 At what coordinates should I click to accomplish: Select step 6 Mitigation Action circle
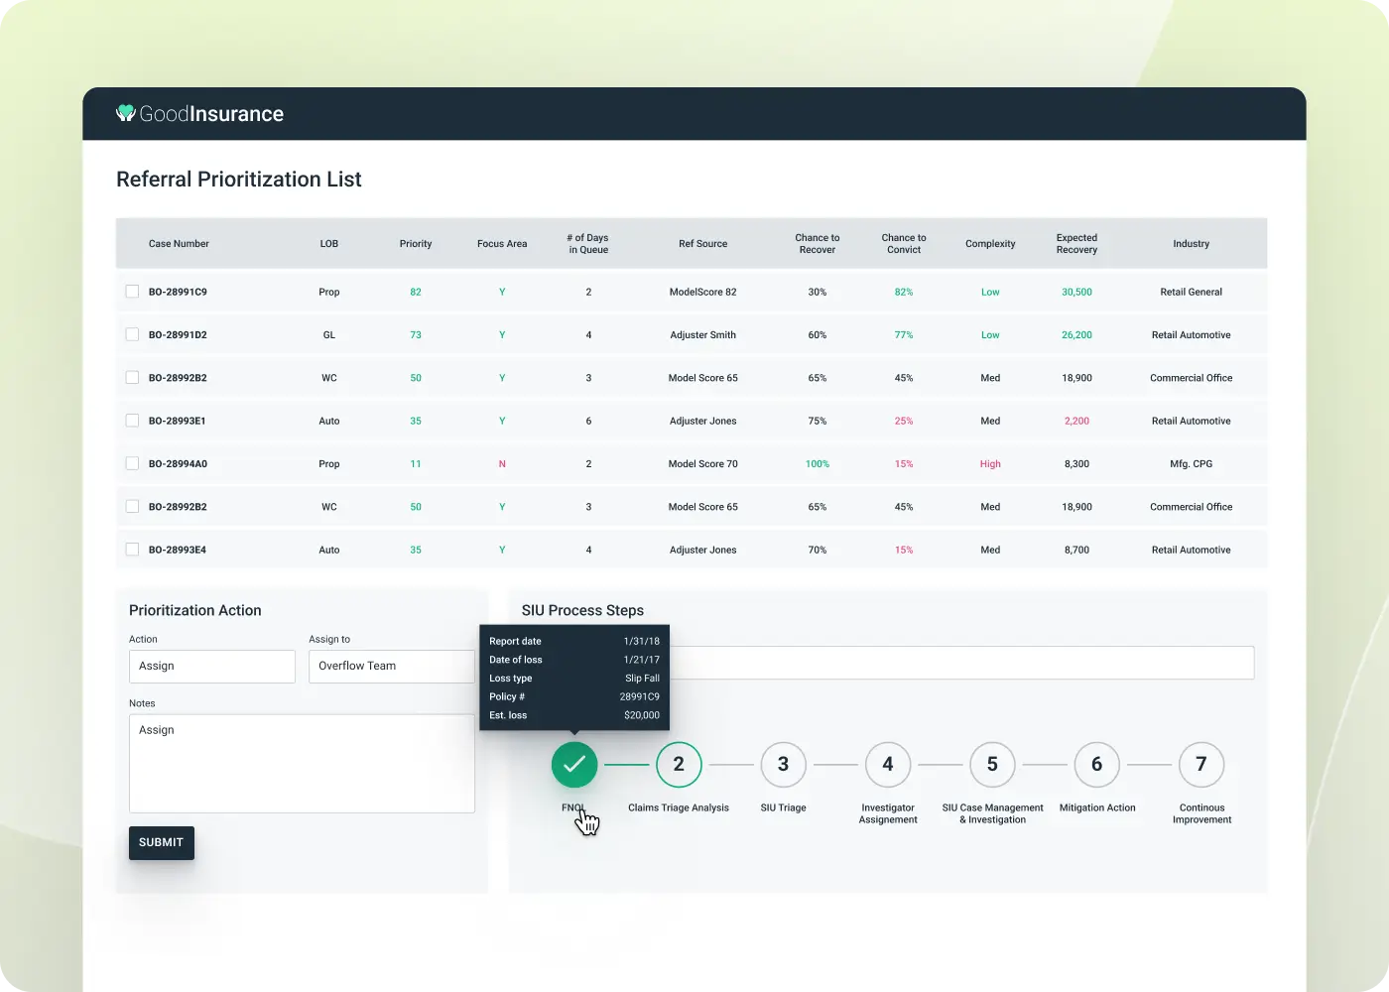pos(1096,764)
